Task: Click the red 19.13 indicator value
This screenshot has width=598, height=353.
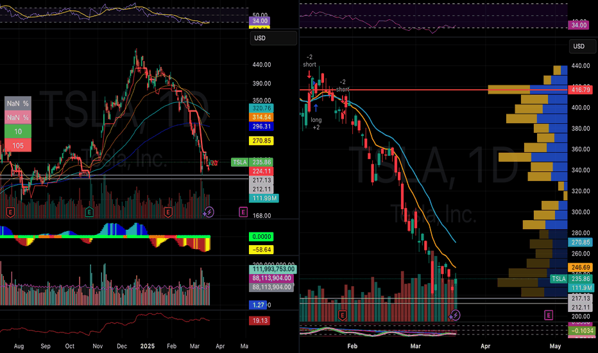Action: [x=259, y=320]
